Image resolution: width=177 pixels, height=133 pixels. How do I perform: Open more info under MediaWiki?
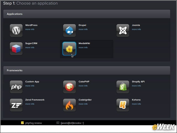83,47
